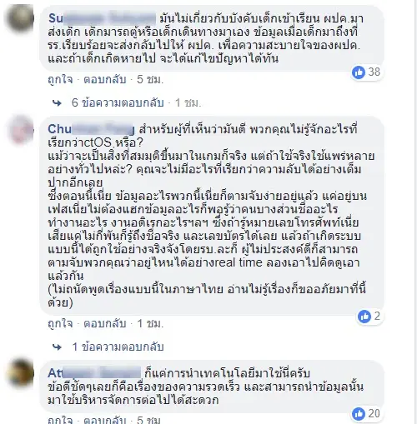The image size is (417, 424).
Task: Open the profile name starting with Chu
Action: click(91, 129)
